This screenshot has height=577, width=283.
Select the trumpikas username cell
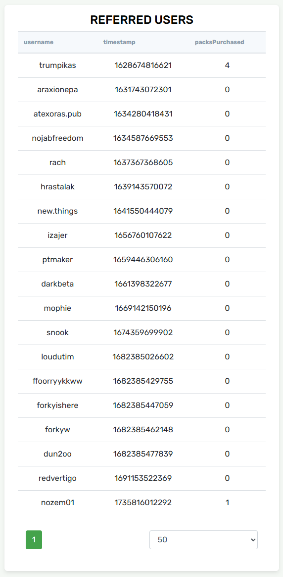57,65
